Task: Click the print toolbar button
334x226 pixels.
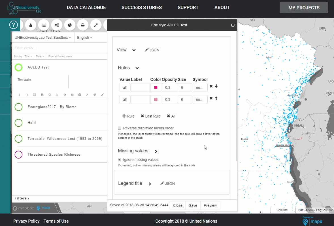Action: coord(83,25)
